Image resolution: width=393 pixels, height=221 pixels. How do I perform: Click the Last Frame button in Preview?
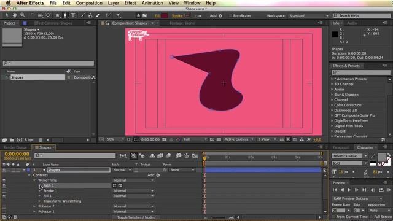[364, 190]
